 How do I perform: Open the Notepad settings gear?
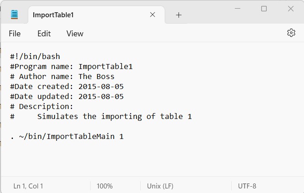[x=291, y=33]
